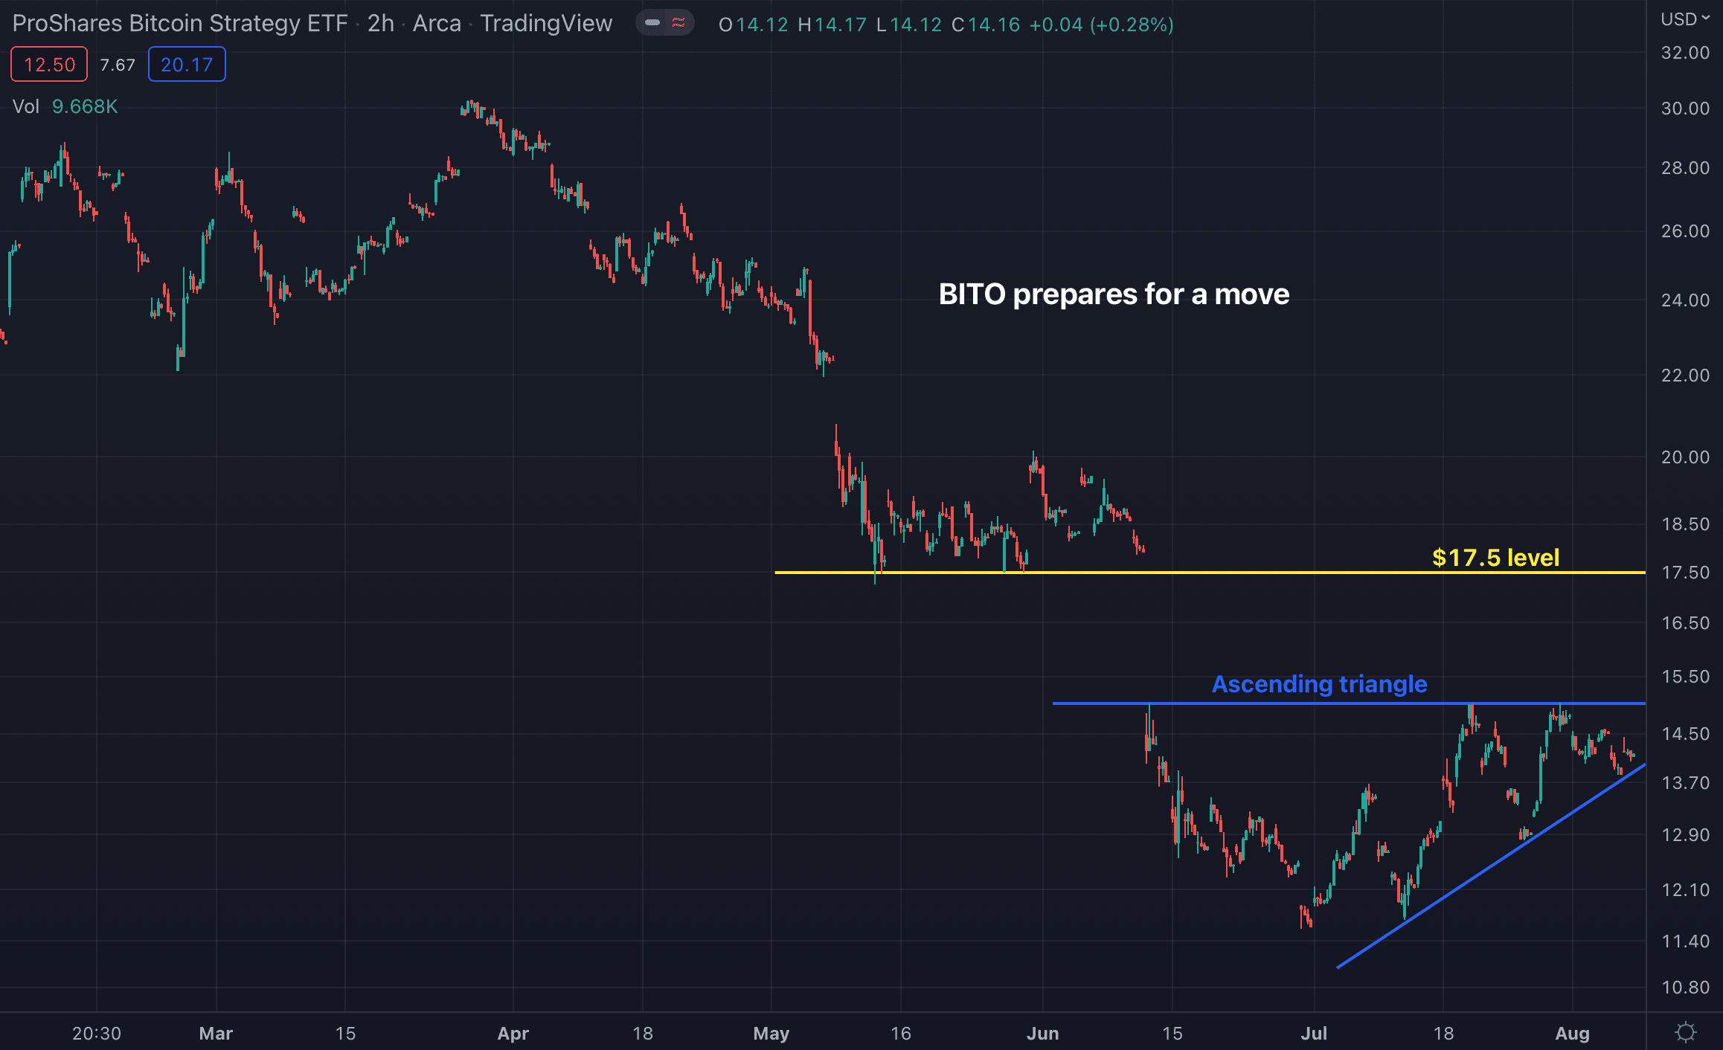
Task: Click the 17.50 label on price scale
Action: tap(1685, 573)
